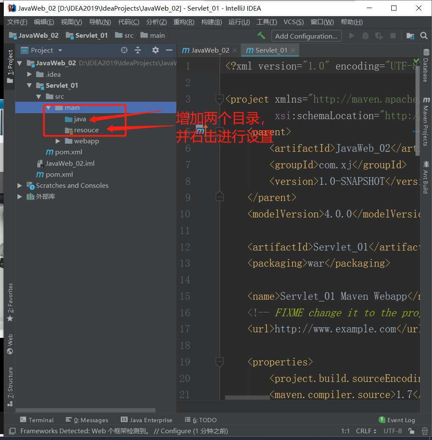Open the VCS(S) menu
This screenshot has width=432, height=440.
click(293, 22)
